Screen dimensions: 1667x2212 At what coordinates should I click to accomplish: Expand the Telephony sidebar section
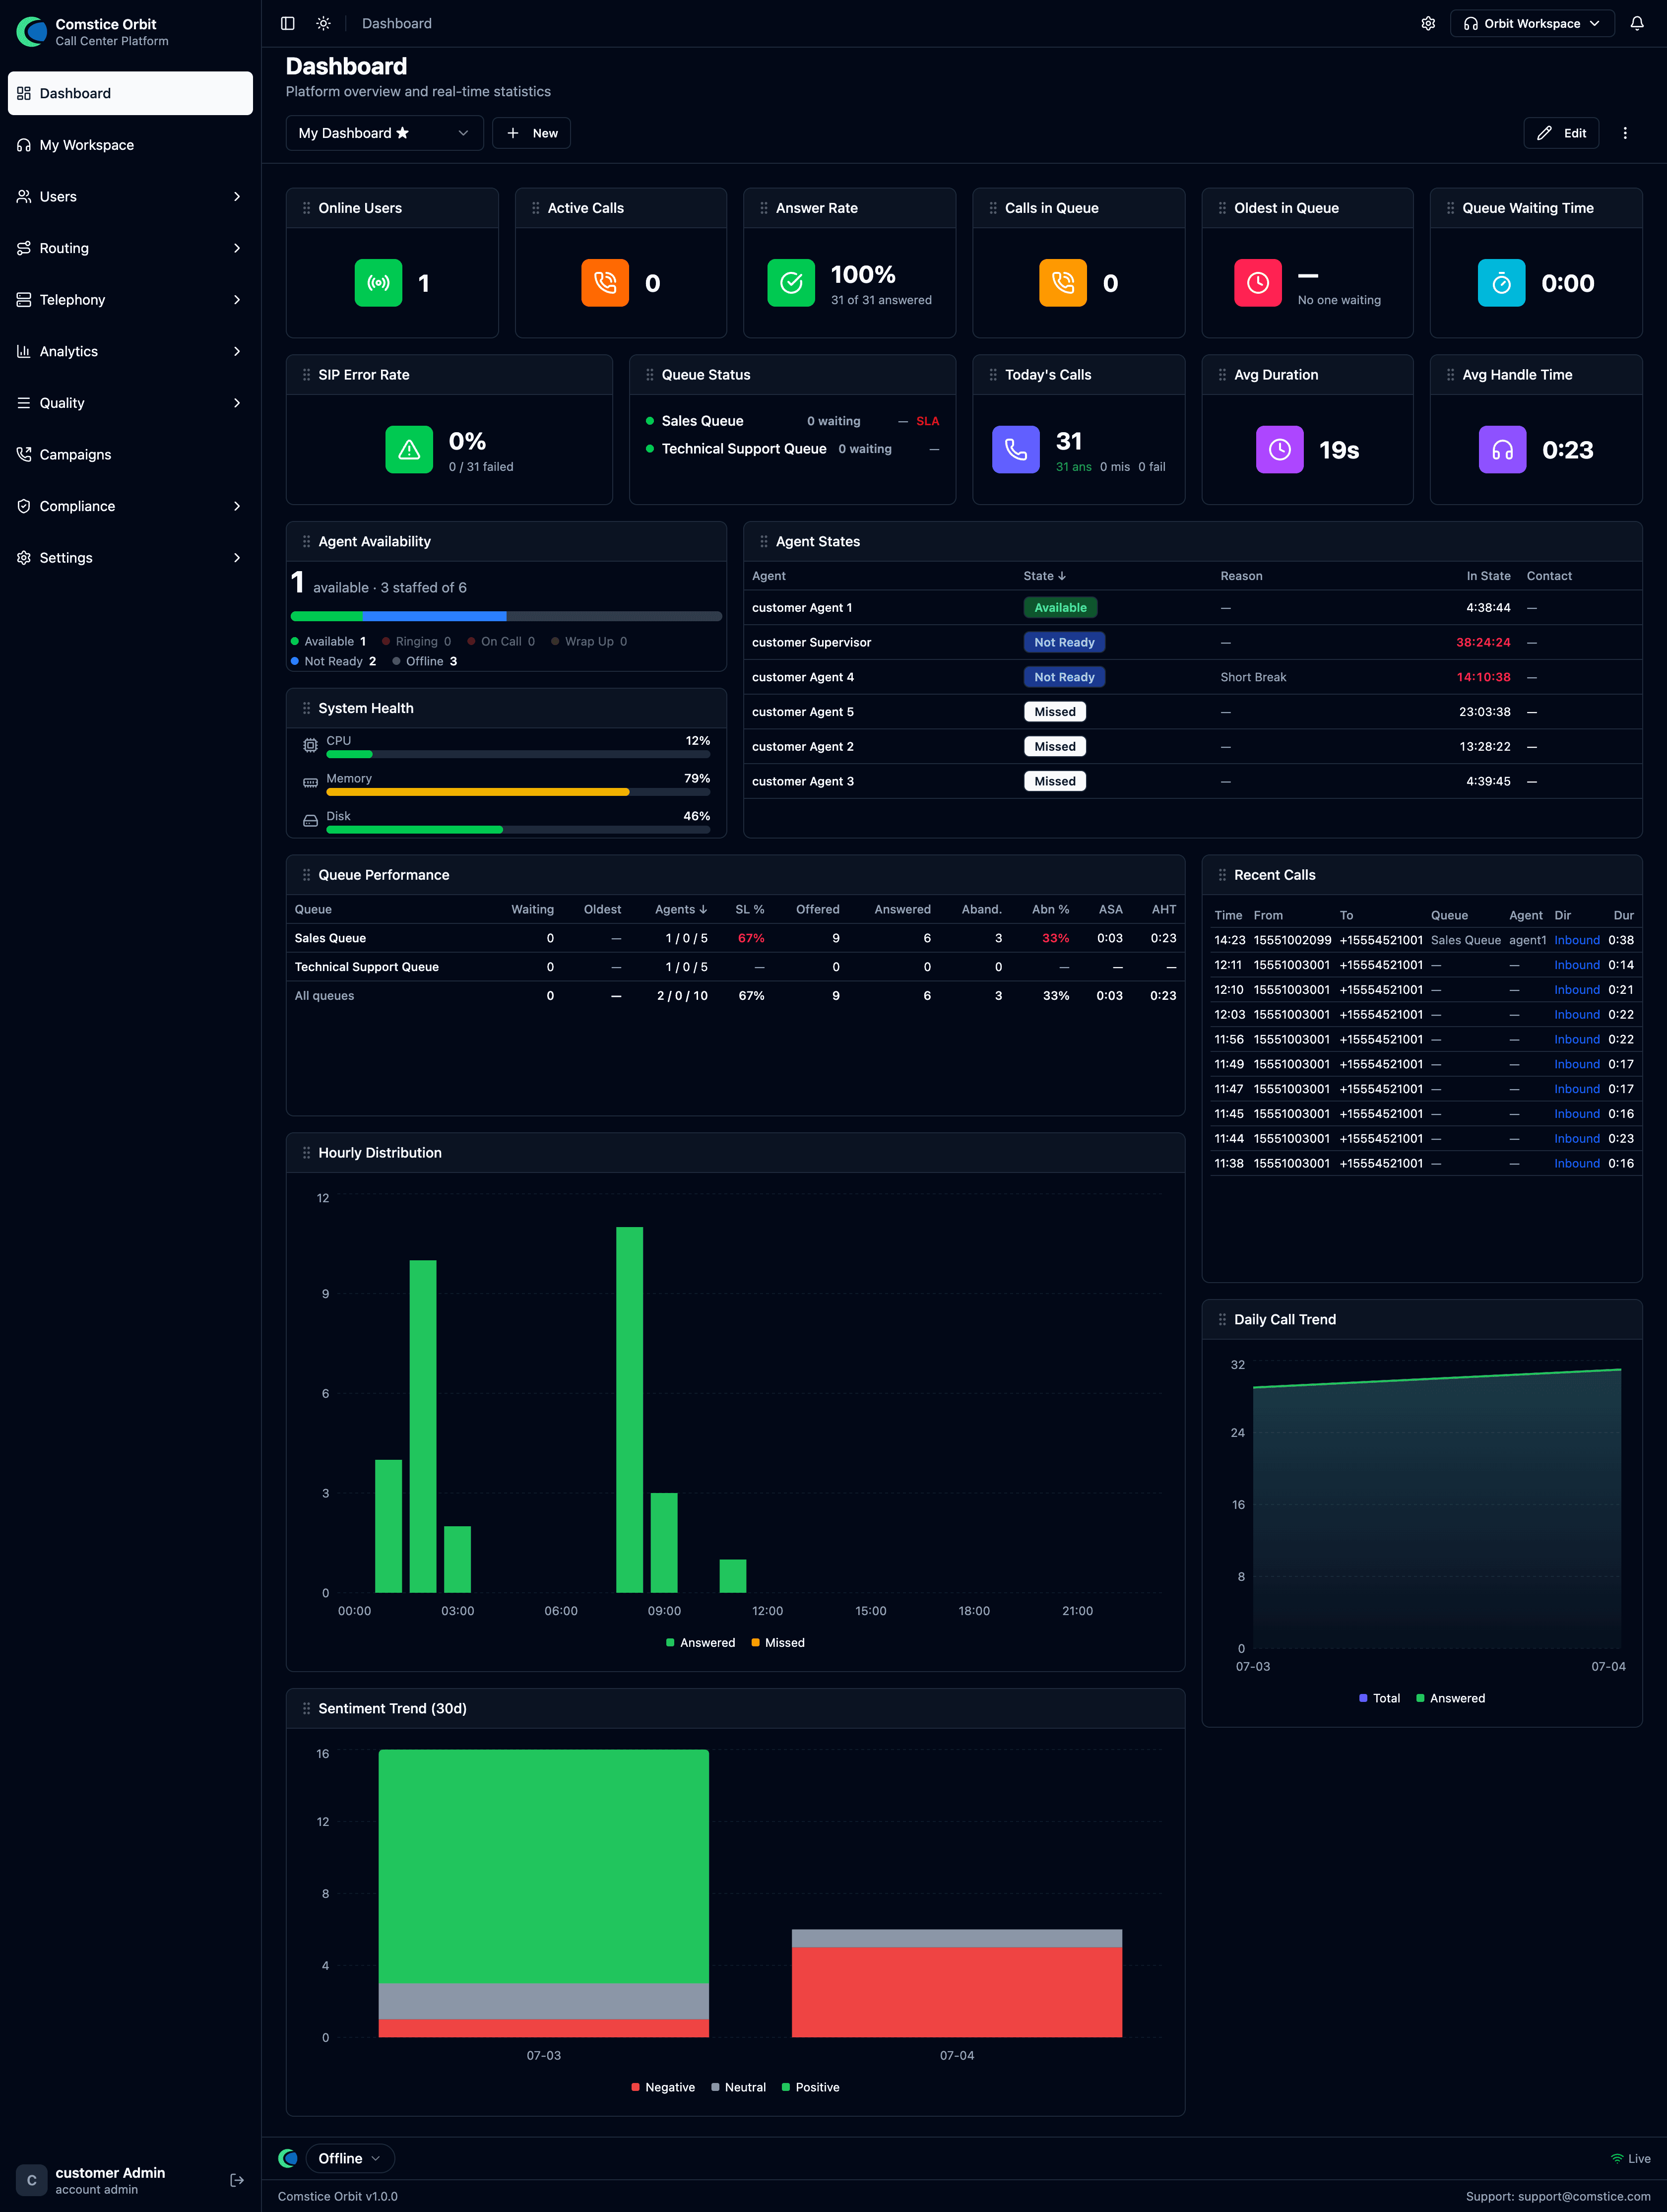(130, 300)
